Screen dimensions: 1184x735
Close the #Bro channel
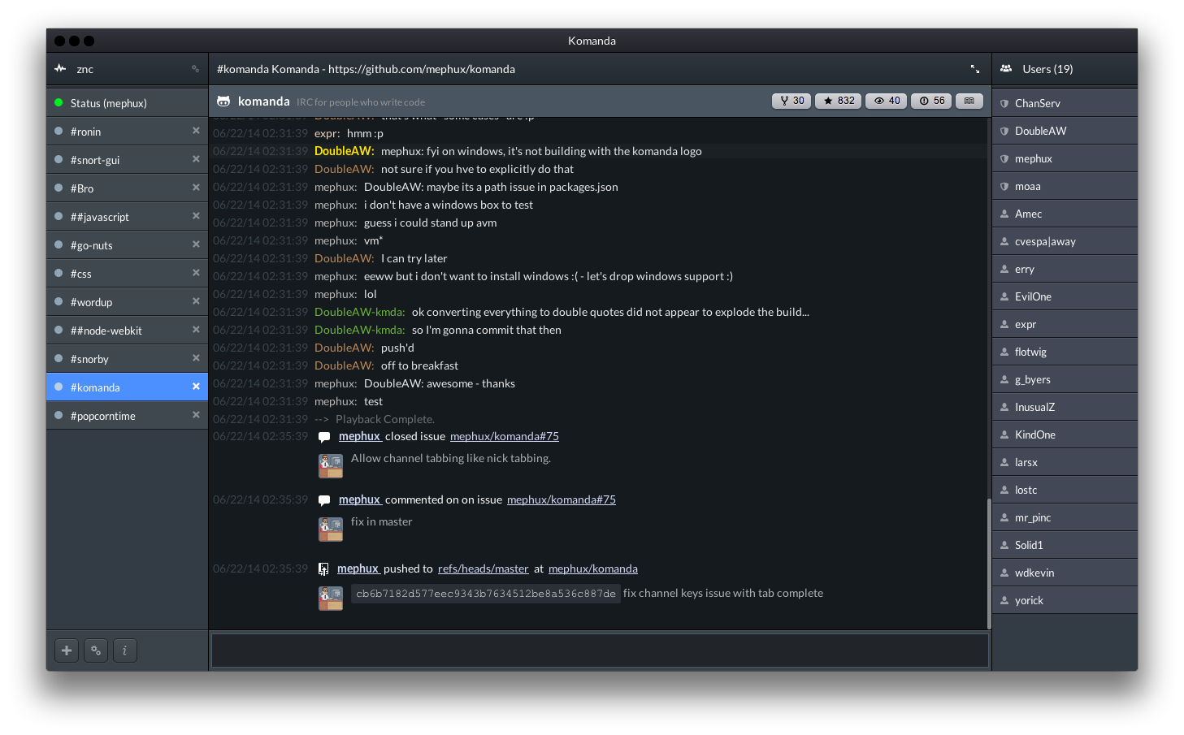click(196, 188)
